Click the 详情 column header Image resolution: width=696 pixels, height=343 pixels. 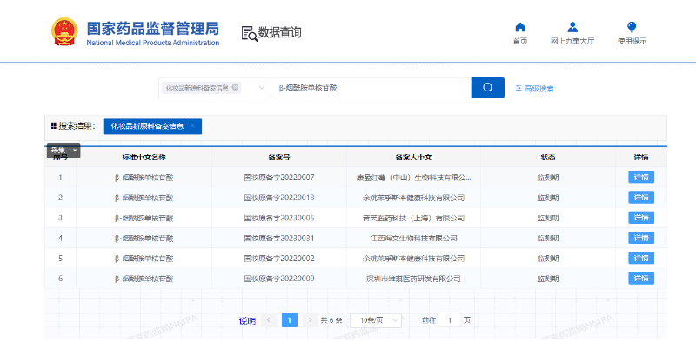tap(641, 158)
